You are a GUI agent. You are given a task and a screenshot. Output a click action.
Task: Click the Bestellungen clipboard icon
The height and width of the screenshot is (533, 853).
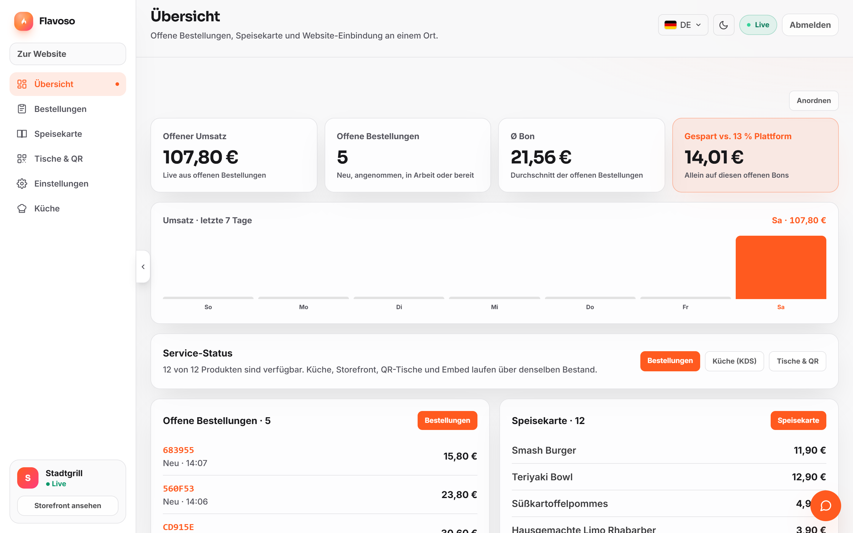pos(22,109)
